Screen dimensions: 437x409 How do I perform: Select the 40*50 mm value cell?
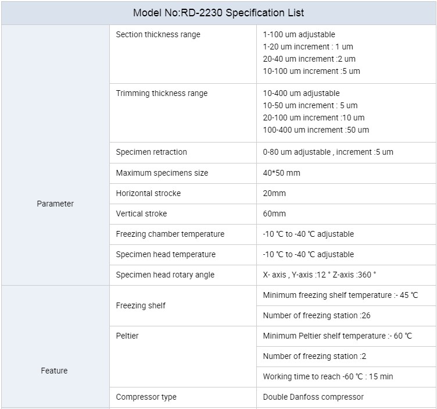point(281,173)
